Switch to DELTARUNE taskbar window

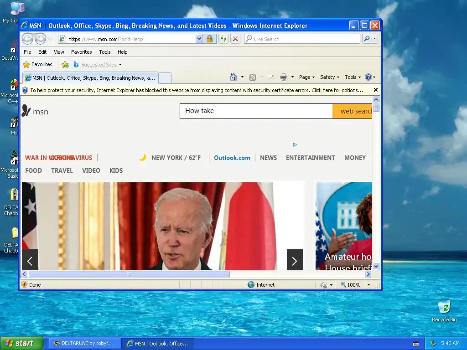click(84, 344)
